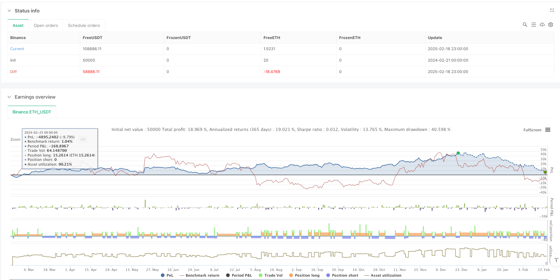Click the PnL value line in the chart tooltip

click(x=50, y=137)
